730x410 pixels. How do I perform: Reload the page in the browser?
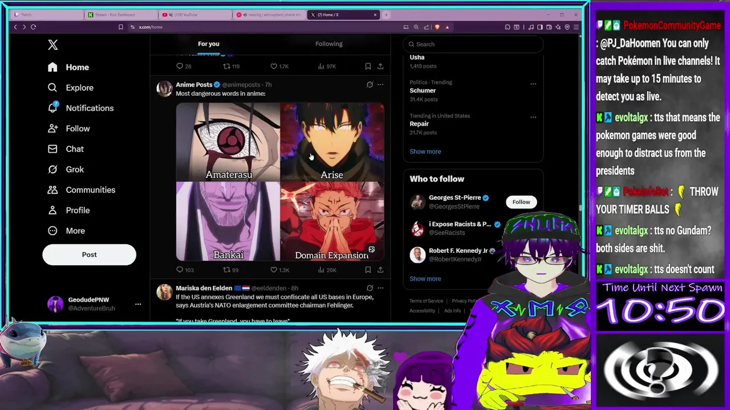[x=33, y=27]
